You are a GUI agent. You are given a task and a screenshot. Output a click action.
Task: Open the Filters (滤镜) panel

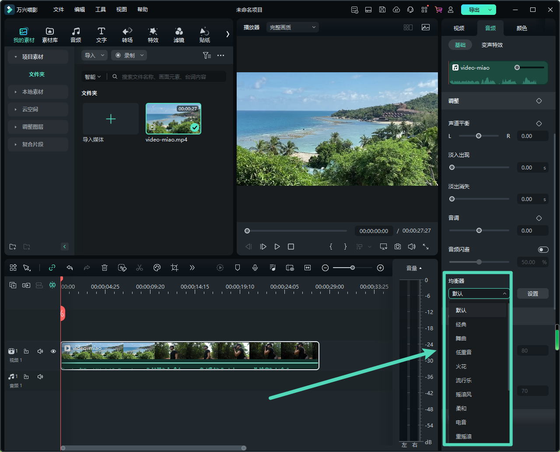[x=178, y=35]
